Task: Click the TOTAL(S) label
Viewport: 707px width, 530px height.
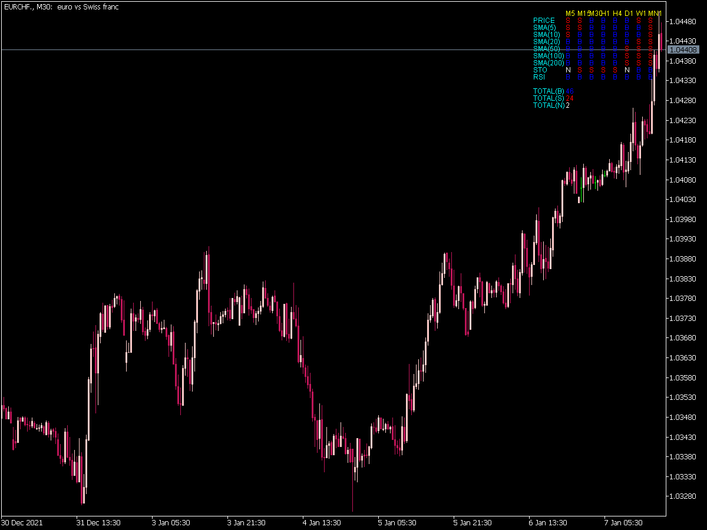Action: [549, 98]
